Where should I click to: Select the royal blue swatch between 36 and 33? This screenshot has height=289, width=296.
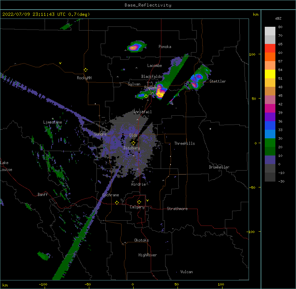270,125
